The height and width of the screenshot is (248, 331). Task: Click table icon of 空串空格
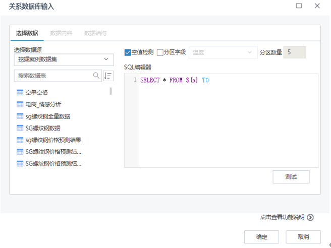click(x=20, y=92)
